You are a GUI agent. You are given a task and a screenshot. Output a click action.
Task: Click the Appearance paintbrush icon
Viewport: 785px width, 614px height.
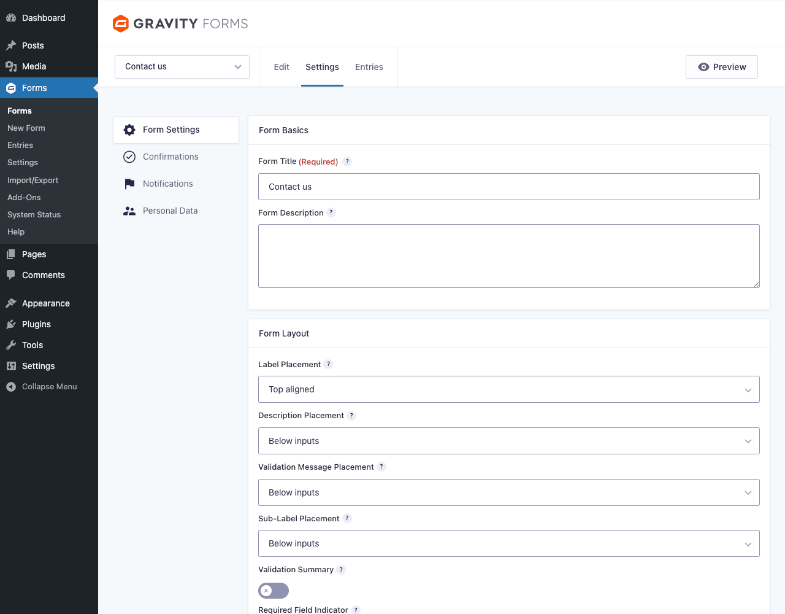[x=11, y=303]
